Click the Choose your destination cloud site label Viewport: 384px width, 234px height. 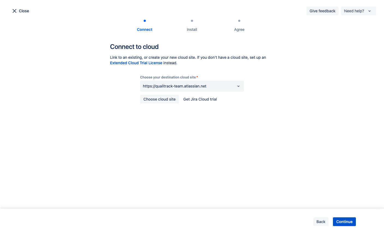point(168,77)
